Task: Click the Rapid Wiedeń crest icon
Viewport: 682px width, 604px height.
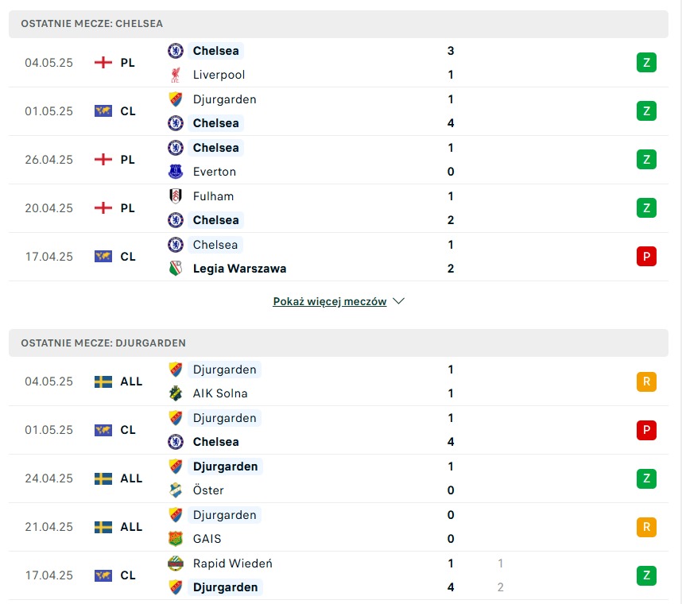Action: 176,563
